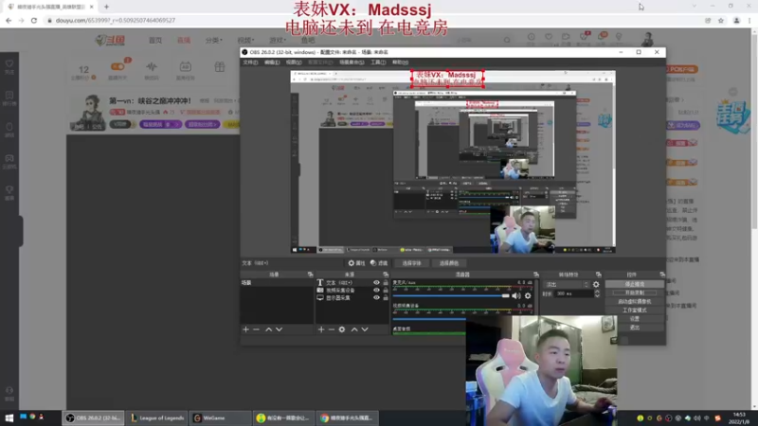Viewport: 758px width, 426px height.
Task: Click the select font button in source toolbar
Action: point(411,263)
